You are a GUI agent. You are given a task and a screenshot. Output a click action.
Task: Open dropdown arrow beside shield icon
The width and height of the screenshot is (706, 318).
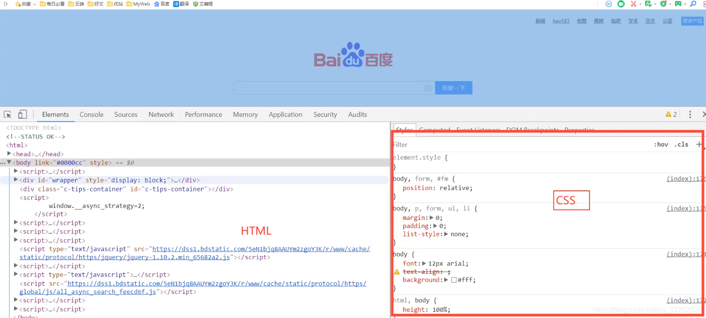coord(670,4)
